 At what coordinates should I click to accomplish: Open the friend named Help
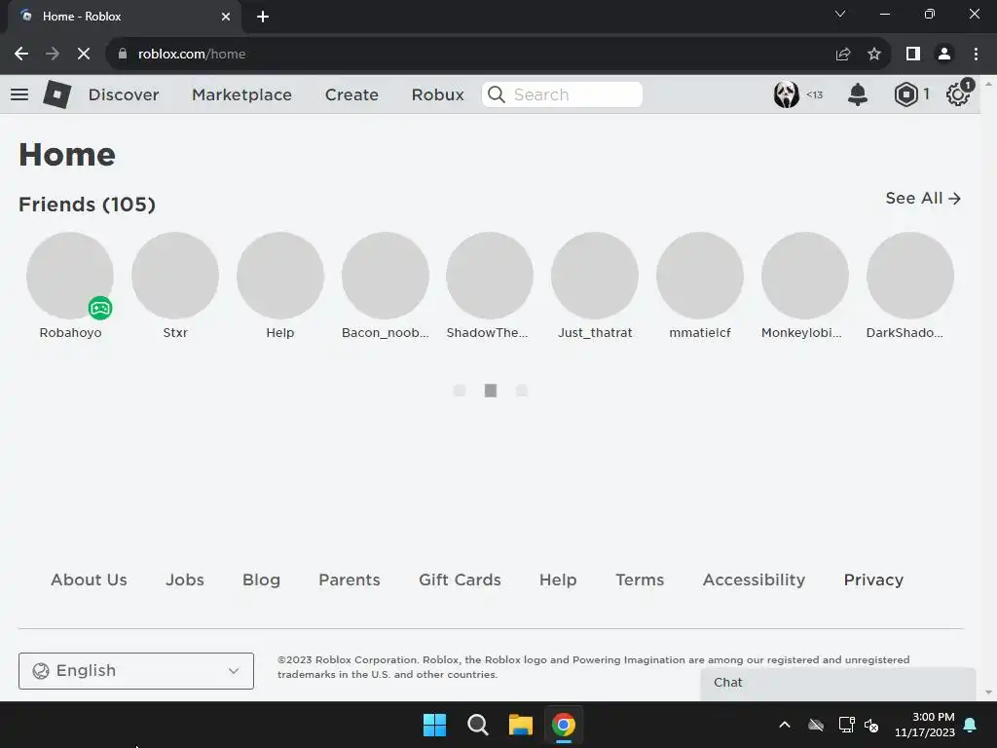tap(279, 276)
